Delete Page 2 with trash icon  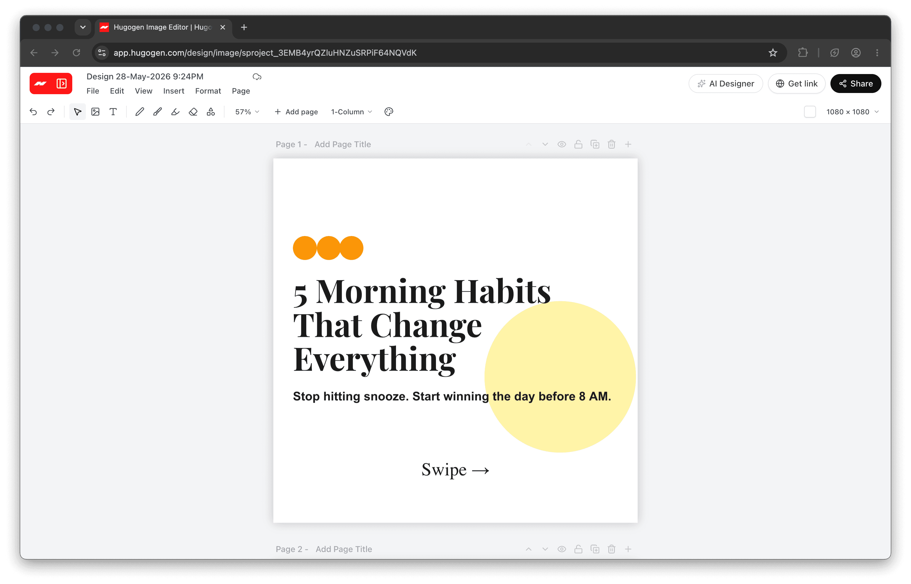(x=611, y=549)
